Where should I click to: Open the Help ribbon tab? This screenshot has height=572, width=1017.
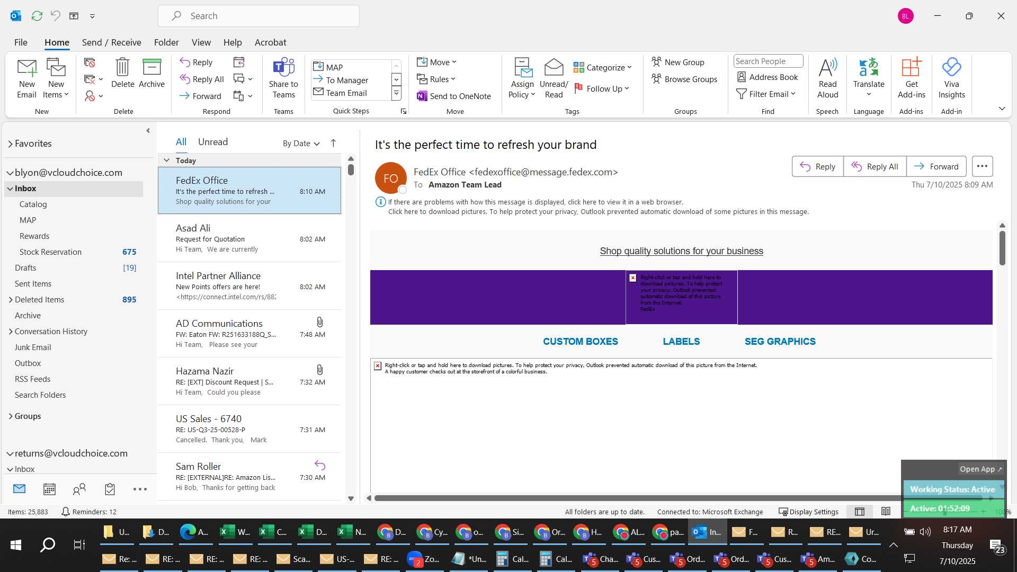click(233, 42)
